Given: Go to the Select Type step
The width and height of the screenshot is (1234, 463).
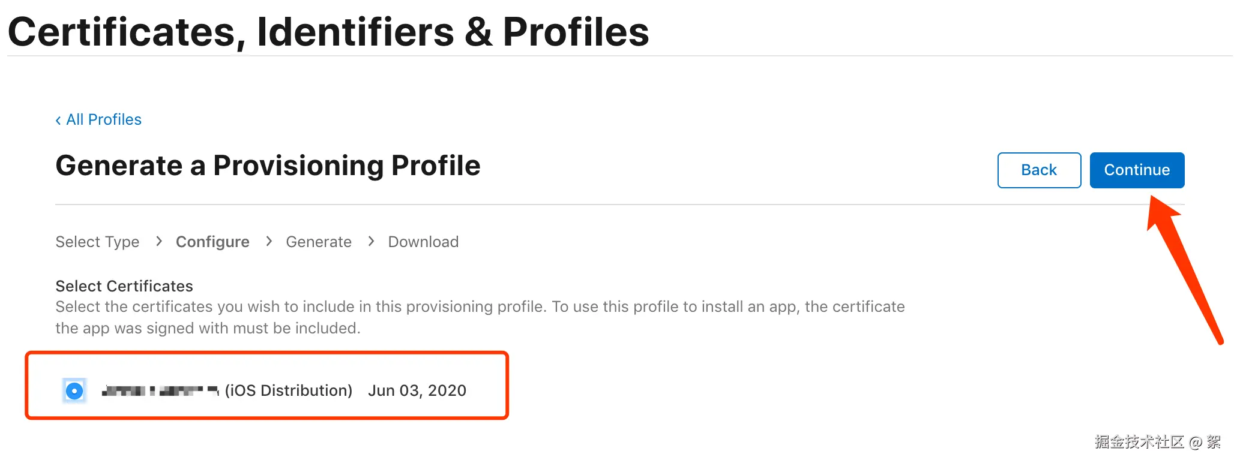Looking at the screenshot, I should (x=97, y=242).
